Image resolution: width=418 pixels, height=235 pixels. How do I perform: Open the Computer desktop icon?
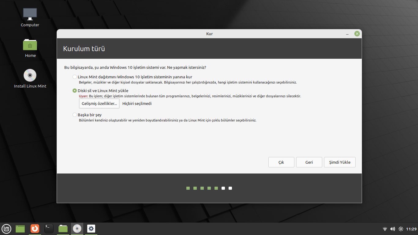click(x=30, y=17)
